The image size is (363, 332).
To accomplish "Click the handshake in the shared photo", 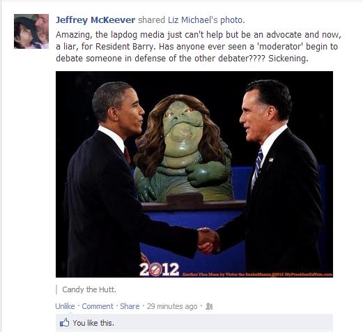I will 208,241.
